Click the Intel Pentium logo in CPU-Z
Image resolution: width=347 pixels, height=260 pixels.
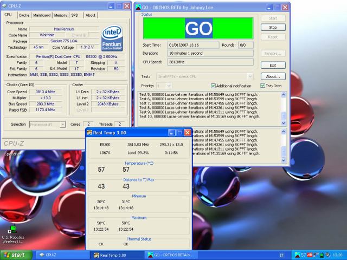[112, 38]
